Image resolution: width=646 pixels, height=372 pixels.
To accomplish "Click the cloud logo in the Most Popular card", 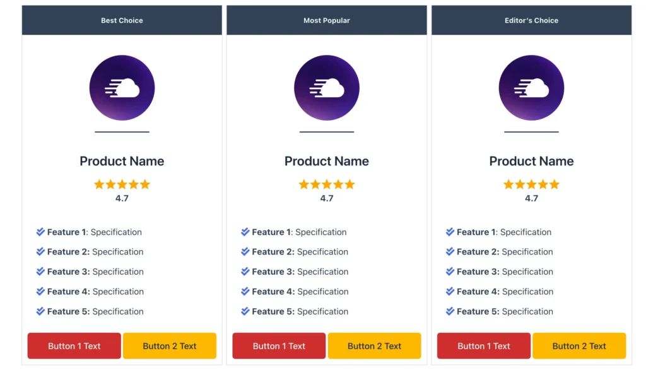I will [327, 87].
